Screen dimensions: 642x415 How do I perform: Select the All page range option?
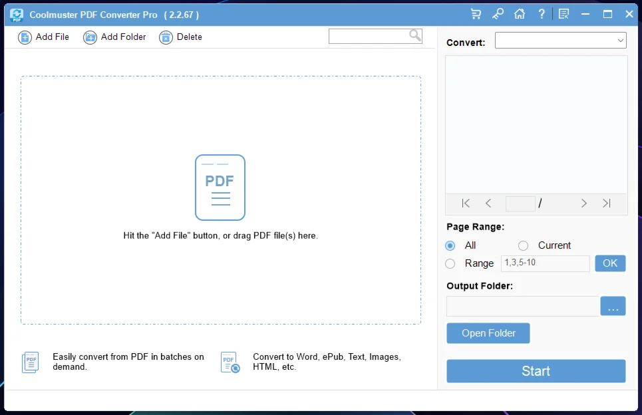(x=450, y=245)
